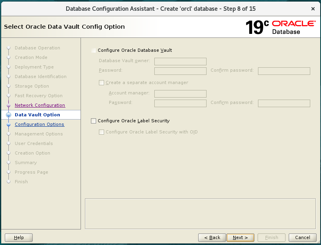The height and width of the screenshot is (245, 321).
Task: Click the Creation Mode step label
Action: click(31, 57)
